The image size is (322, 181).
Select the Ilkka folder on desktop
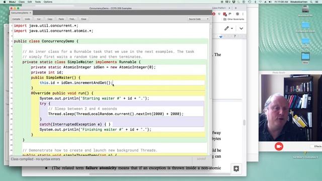tap(305, 58)
